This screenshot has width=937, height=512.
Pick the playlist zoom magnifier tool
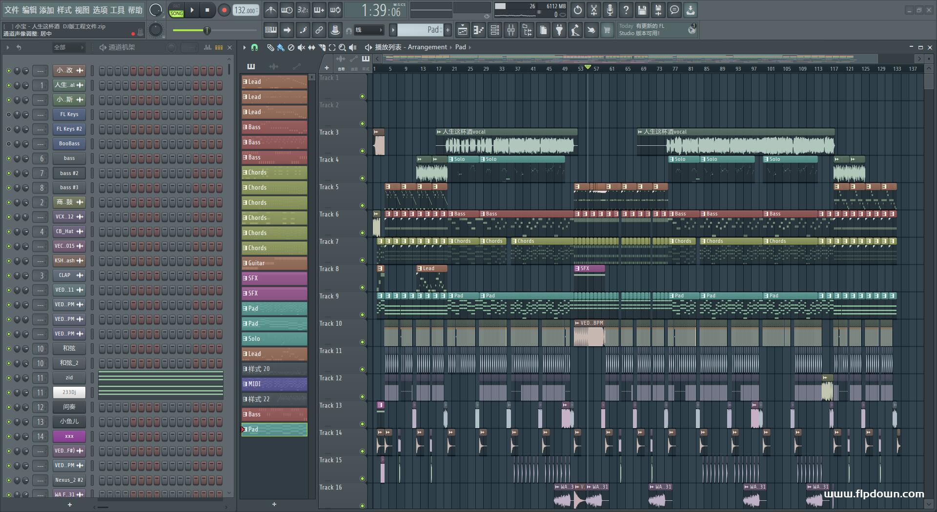342,47
